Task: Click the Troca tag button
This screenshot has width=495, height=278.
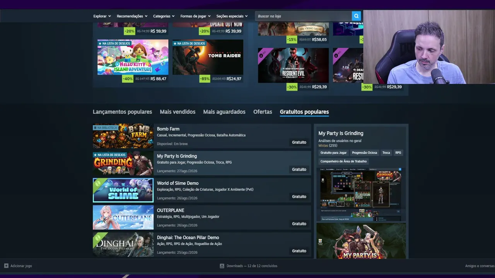Action: click(x=386, y=153)
